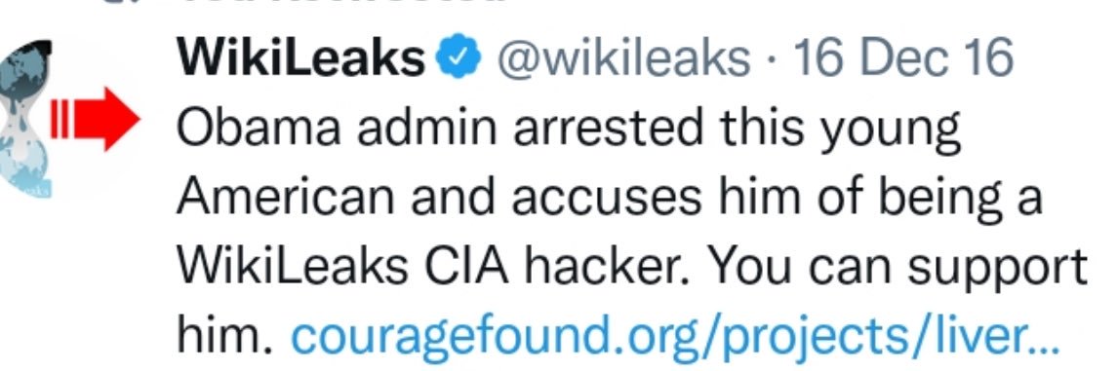The height and width of the screenshot is (371, 1117).
Task: Select the line 'American and accuses him of being a'
Action: (x=609, y=198)
